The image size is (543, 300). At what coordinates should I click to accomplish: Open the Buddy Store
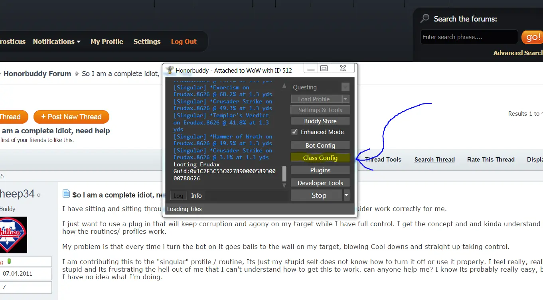320,121
